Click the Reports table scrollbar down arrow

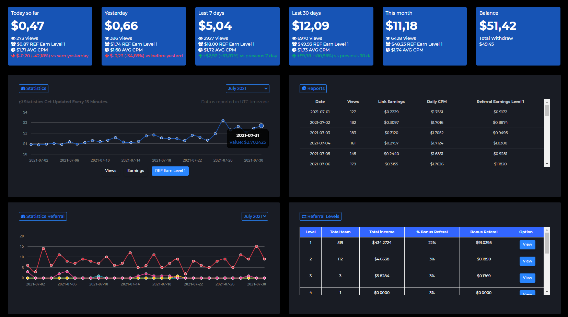pos(547,164)
